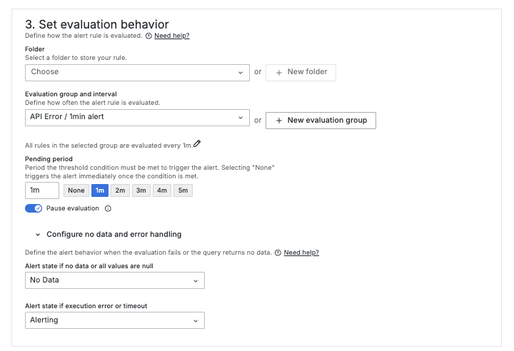This screenshot has width=514, height=351.
Task: Select the None pending period option
Action: coord(76,190)
